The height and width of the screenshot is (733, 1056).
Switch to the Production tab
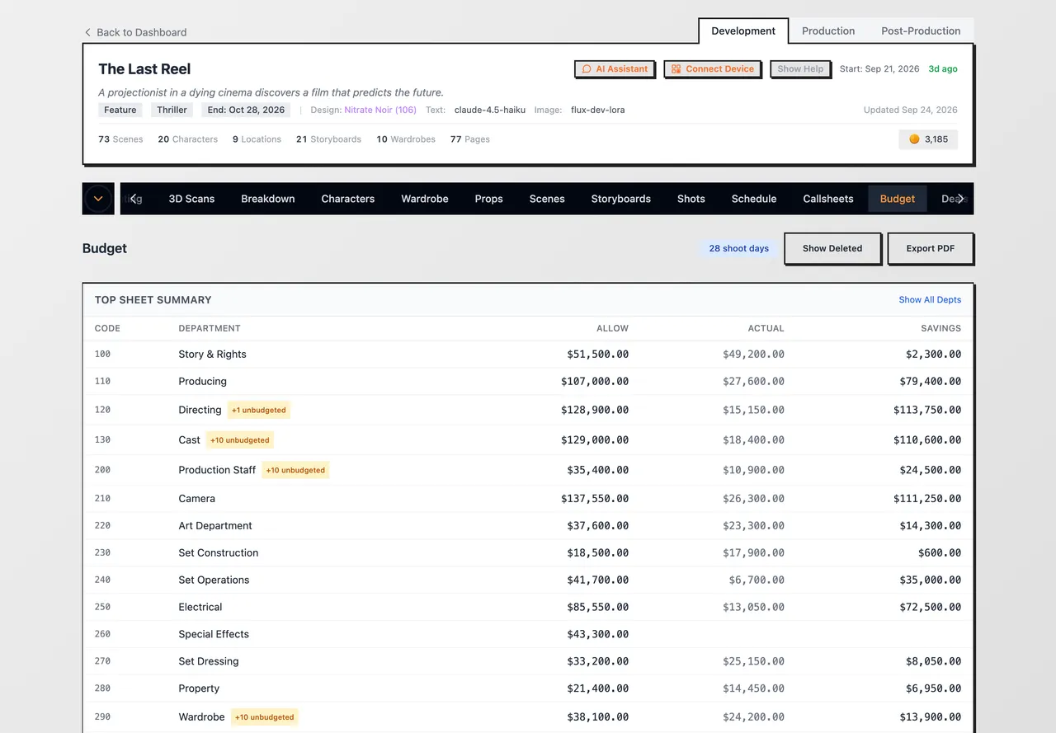828,31
